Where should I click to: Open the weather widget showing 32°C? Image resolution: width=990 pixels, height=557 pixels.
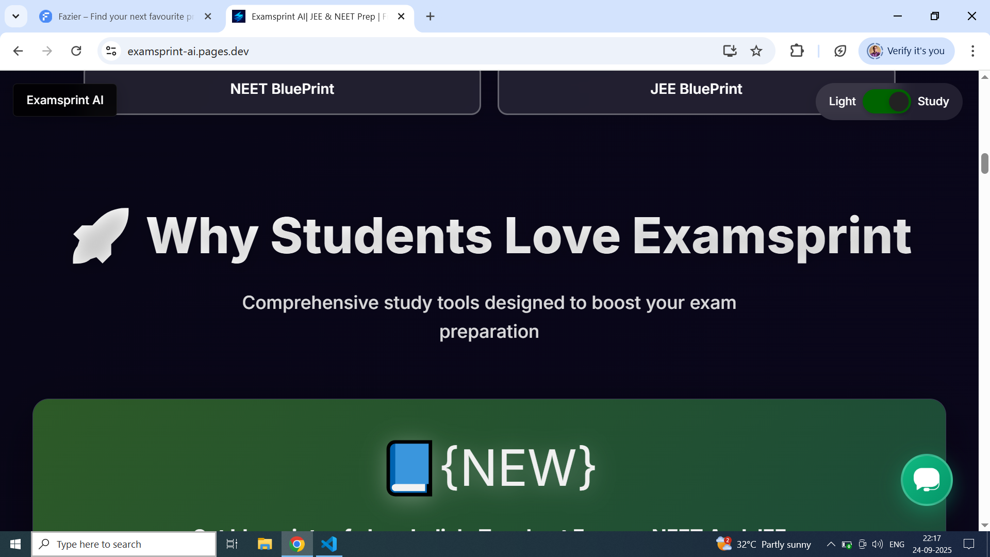(764, 544)
